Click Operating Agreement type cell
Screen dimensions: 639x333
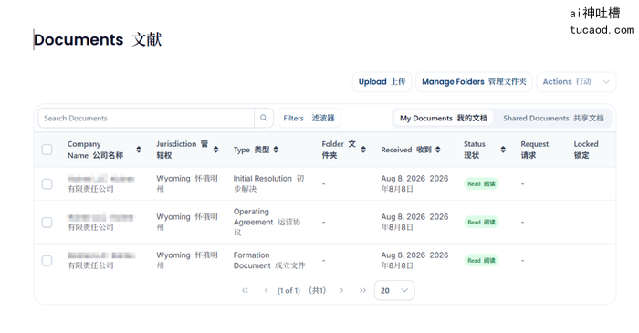(267, 222)
